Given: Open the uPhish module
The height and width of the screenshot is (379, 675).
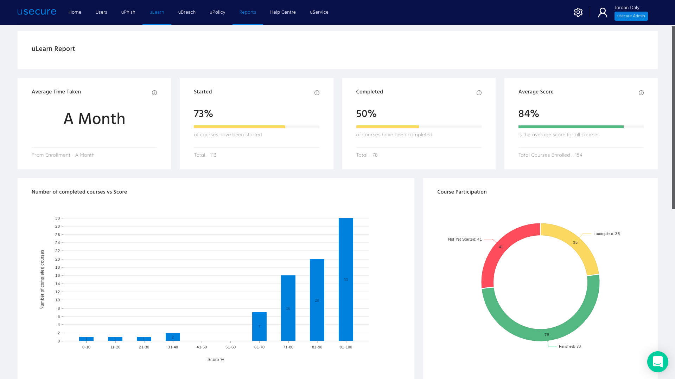Looking at the screenshot, I should point(128,12).
